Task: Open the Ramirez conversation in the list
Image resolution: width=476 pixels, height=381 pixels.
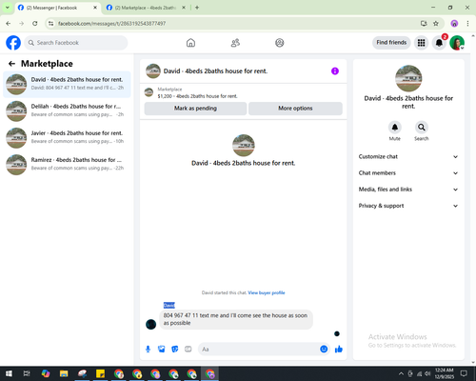Action: (x=67, y=164)
